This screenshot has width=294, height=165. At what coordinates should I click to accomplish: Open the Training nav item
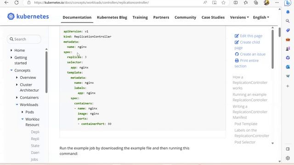pos(140,17)
